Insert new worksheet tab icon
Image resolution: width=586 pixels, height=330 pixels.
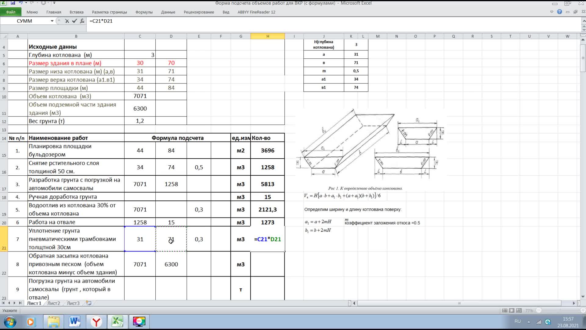(x=89, y=303)
